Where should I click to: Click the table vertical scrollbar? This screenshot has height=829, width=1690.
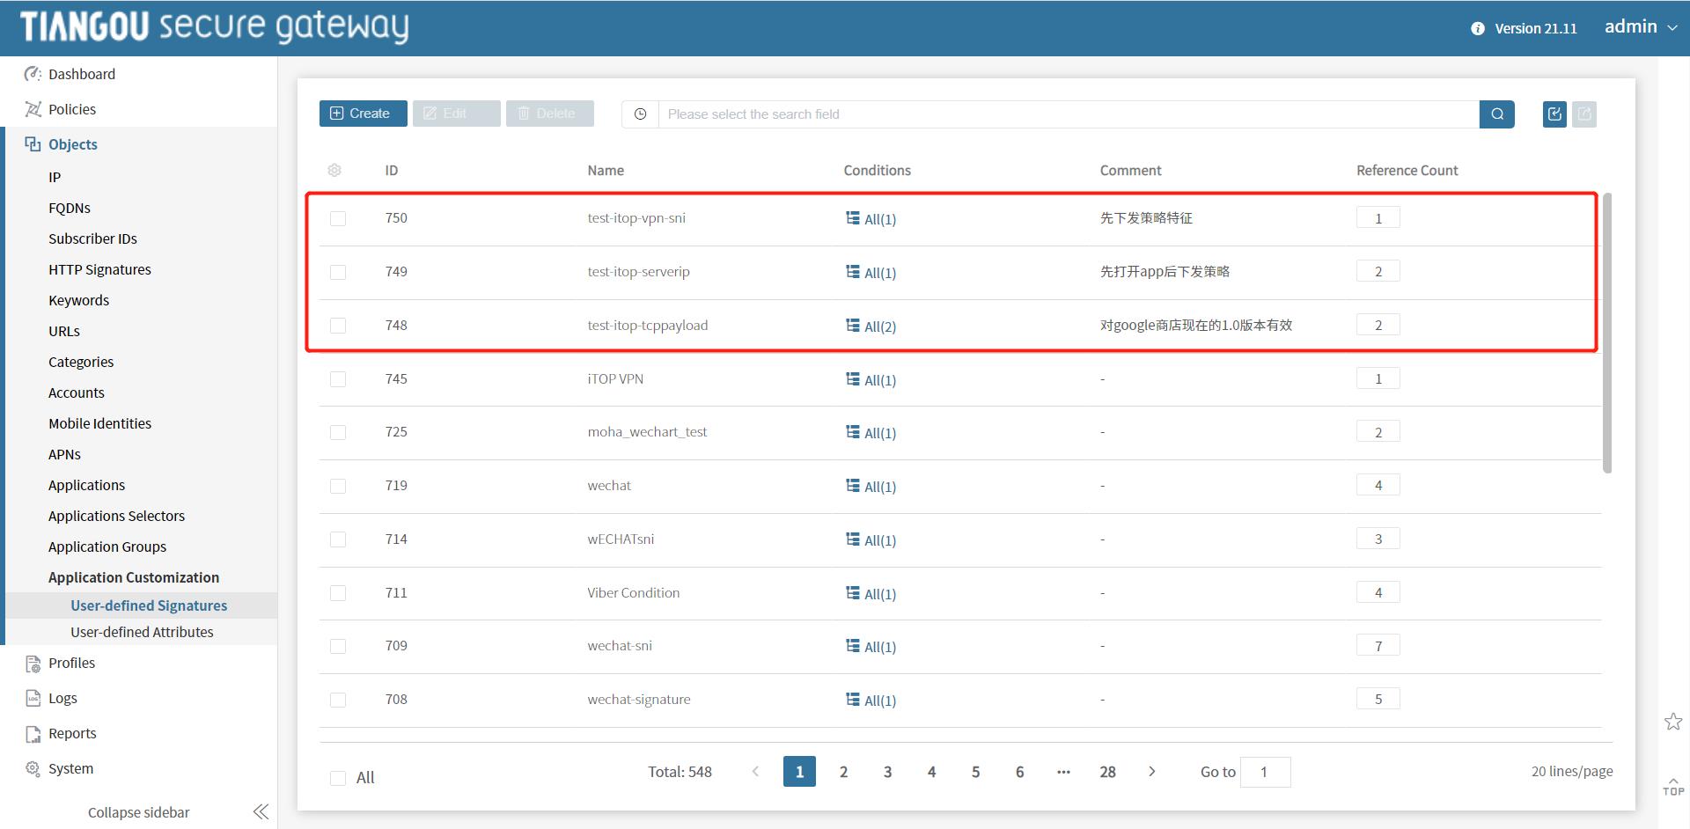tap(1606, 334)
